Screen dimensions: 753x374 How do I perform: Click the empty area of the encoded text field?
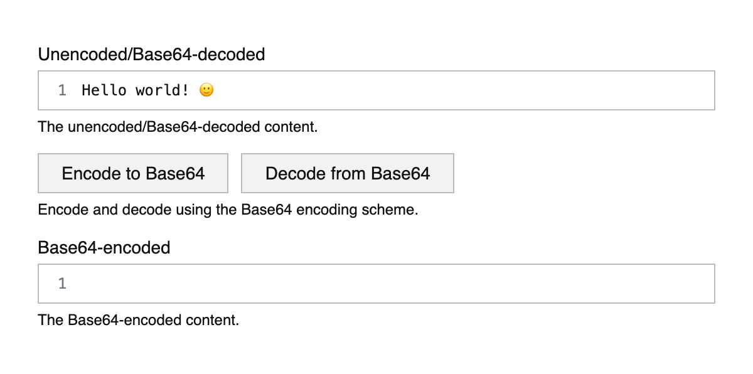[x=376, y=284]
